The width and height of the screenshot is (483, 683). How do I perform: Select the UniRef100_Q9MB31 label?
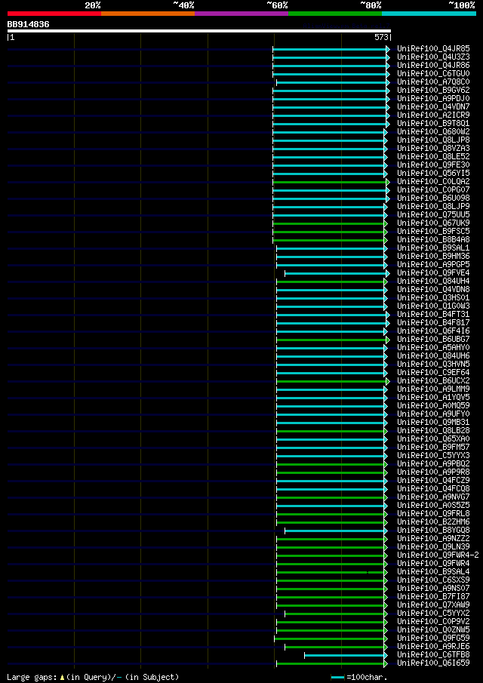click(433, 422)
